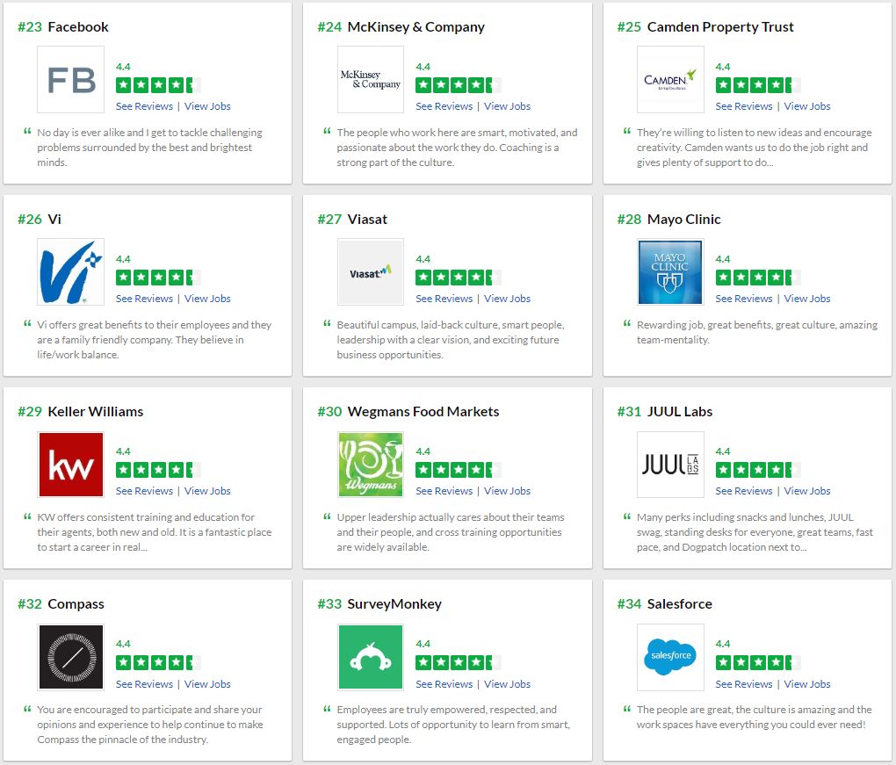
Task: Open View Jobs for Wegmans Food Markets
Action: (x=508, y=491)
